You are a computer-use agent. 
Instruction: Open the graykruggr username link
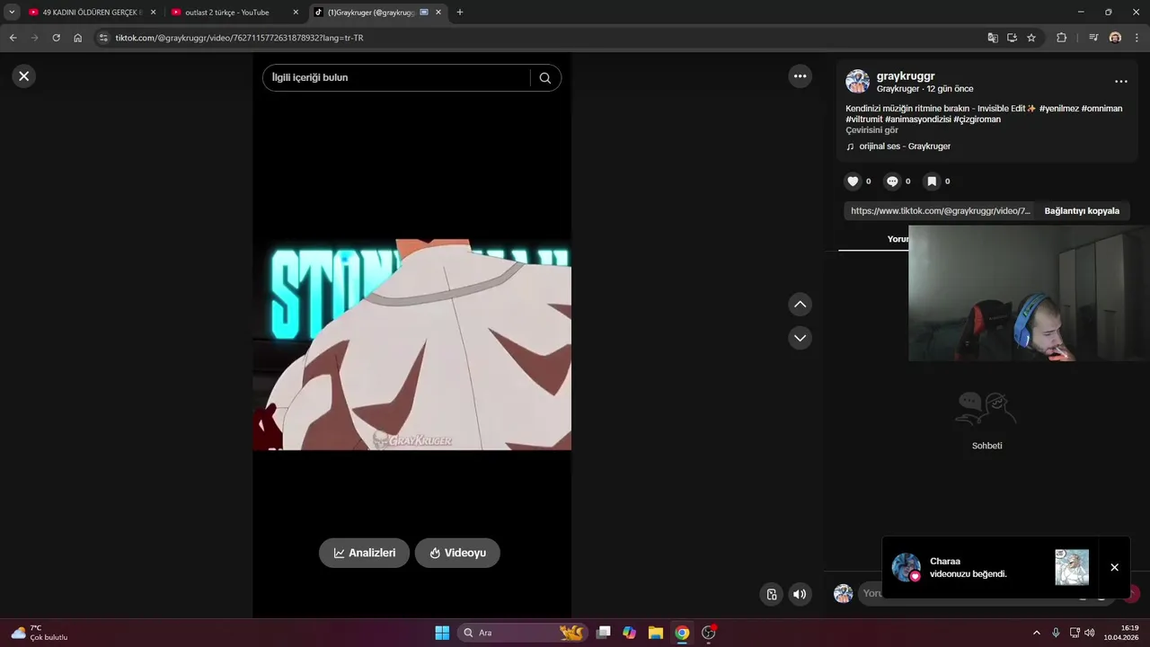pyautogui.click(x=906, y=76)
